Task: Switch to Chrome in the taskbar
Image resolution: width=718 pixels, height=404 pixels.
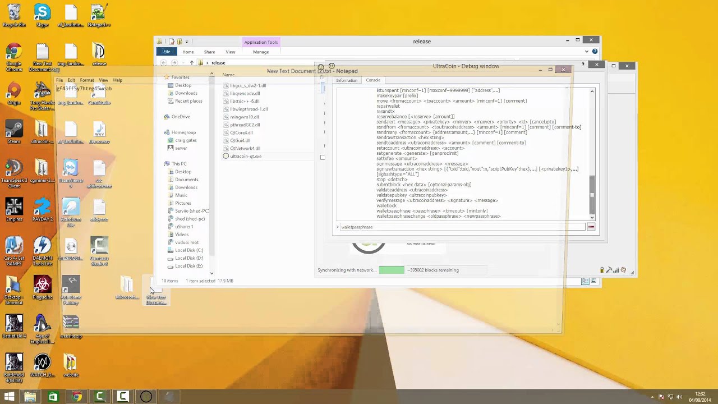Action: click(76, 397)
